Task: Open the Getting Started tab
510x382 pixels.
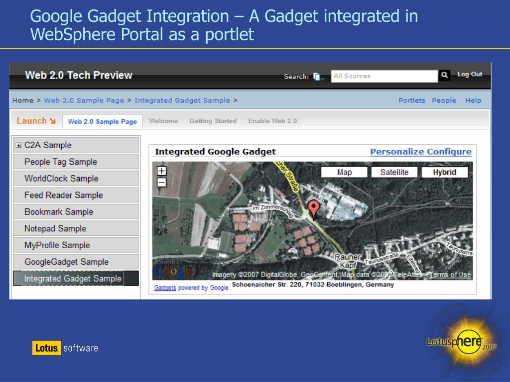Action: pos(213,121)
